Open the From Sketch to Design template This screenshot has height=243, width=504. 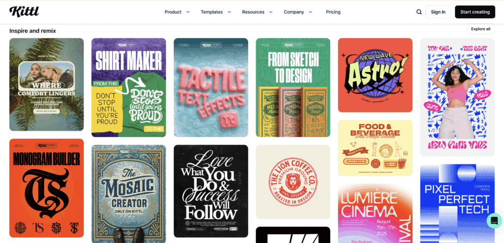point(293,87)
